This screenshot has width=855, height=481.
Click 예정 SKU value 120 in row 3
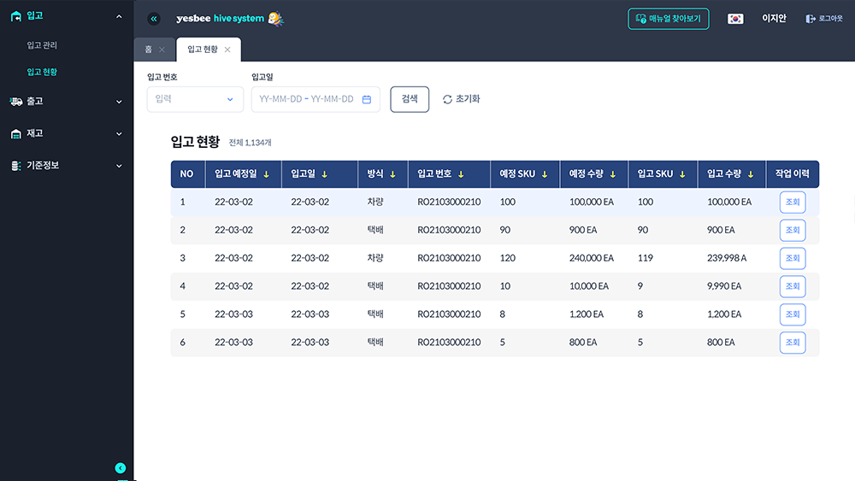(508, 258)
